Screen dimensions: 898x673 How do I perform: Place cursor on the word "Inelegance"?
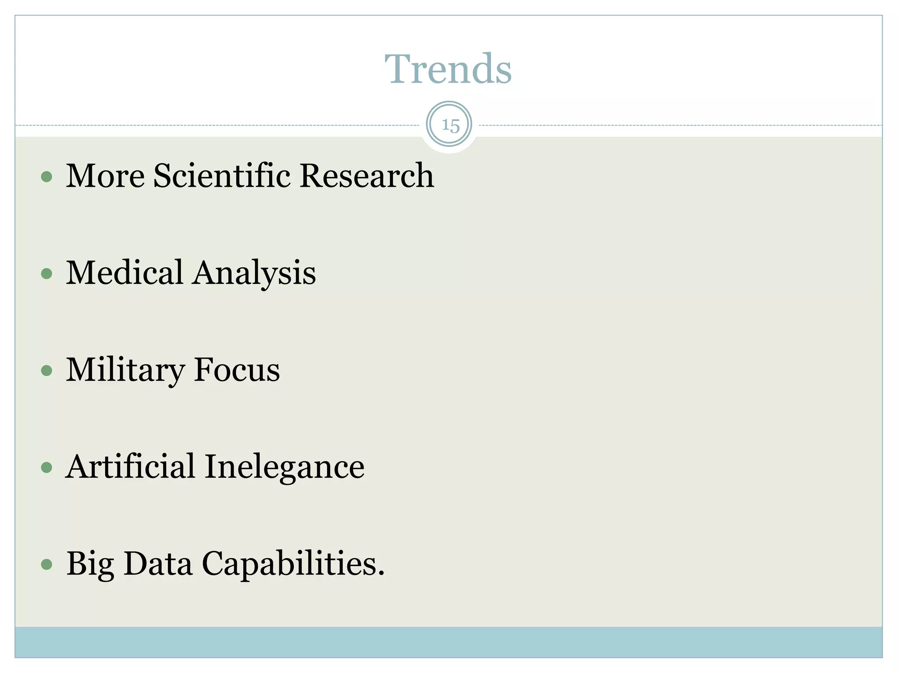tap(285, 467)
